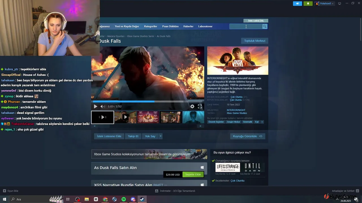Open Yeni ve Kayda Değer menu
The width and height of the screenshot is (362, 203).
[x=127, y=26]
